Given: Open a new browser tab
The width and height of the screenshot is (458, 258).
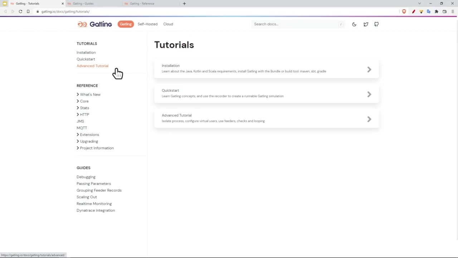Looking at the screenshot, I should click(184, 4).
